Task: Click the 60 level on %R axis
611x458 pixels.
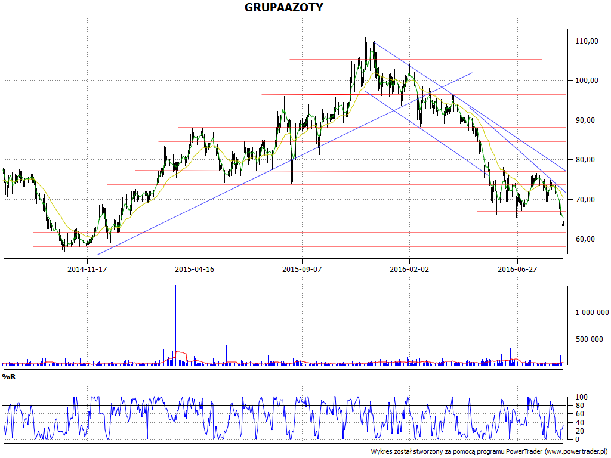Action: point(579,414)
